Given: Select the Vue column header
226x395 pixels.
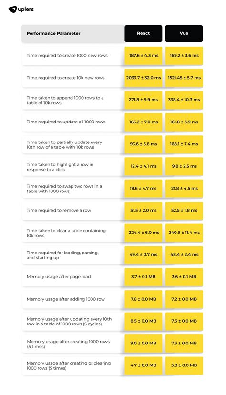Looking at the screenshot, I should [184, 33].
